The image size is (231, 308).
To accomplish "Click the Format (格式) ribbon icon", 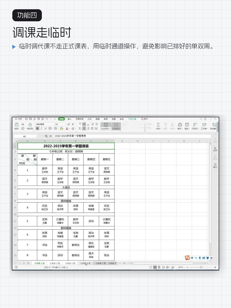I will (180, 124).
